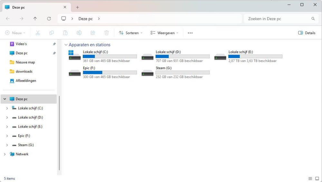
Task: Open downloads in the sidebar
Action: point(24,72)
